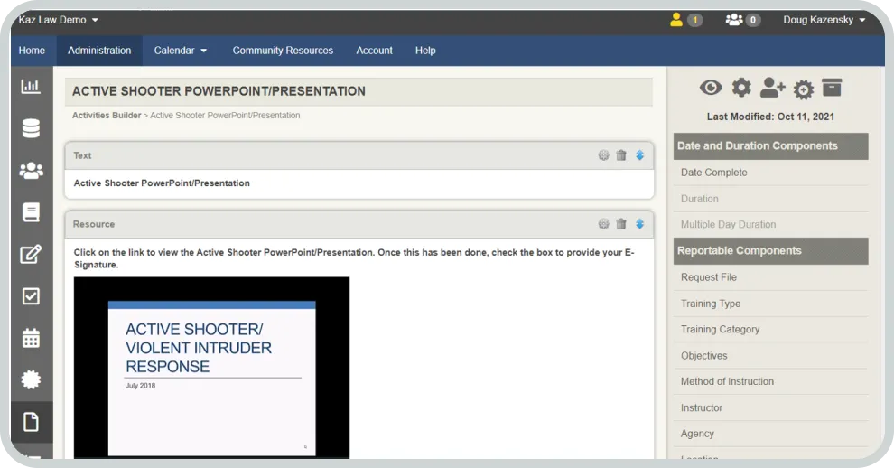Screen dimensions: 894x468
Task: Delete the Text block via trash icon
Action: 621,155
